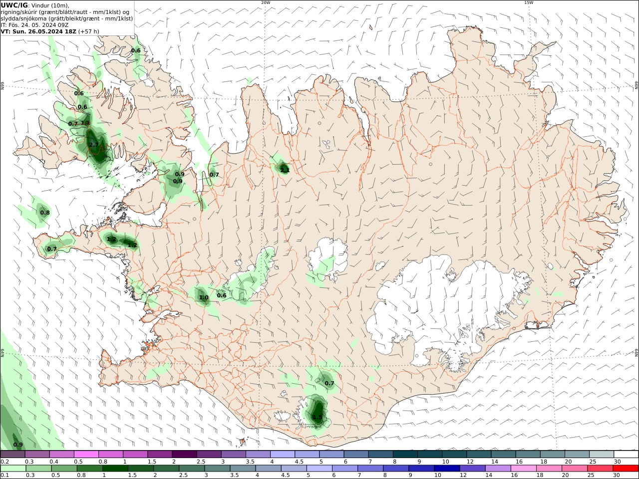Pick the dark purple 0.2 swatch in upper legend

[x=13, y=455]
